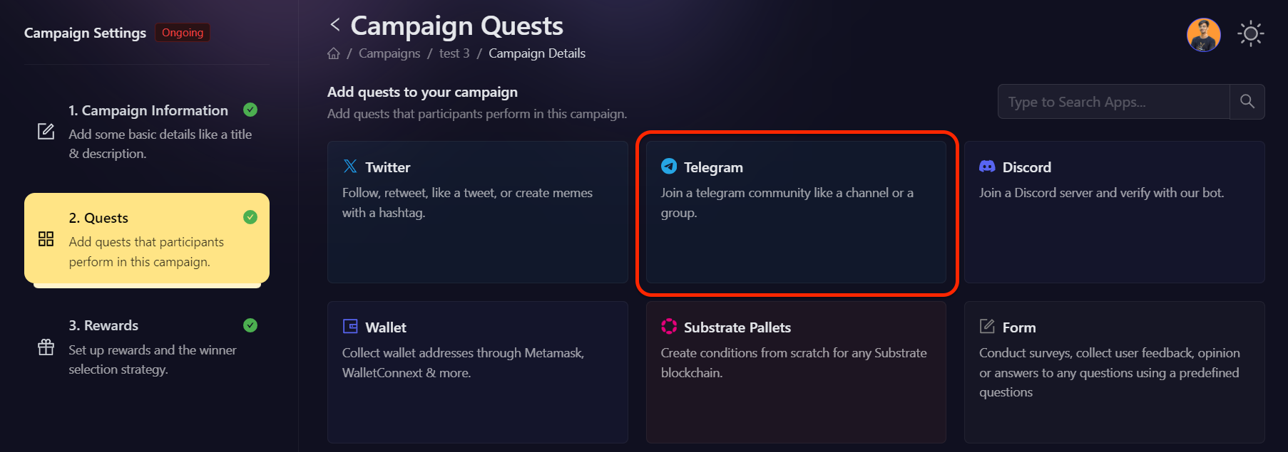Click the Rewards gift icon
The width and height of the screenshot is (1288, 452).
pyautogui.click(x=46, y=347)
